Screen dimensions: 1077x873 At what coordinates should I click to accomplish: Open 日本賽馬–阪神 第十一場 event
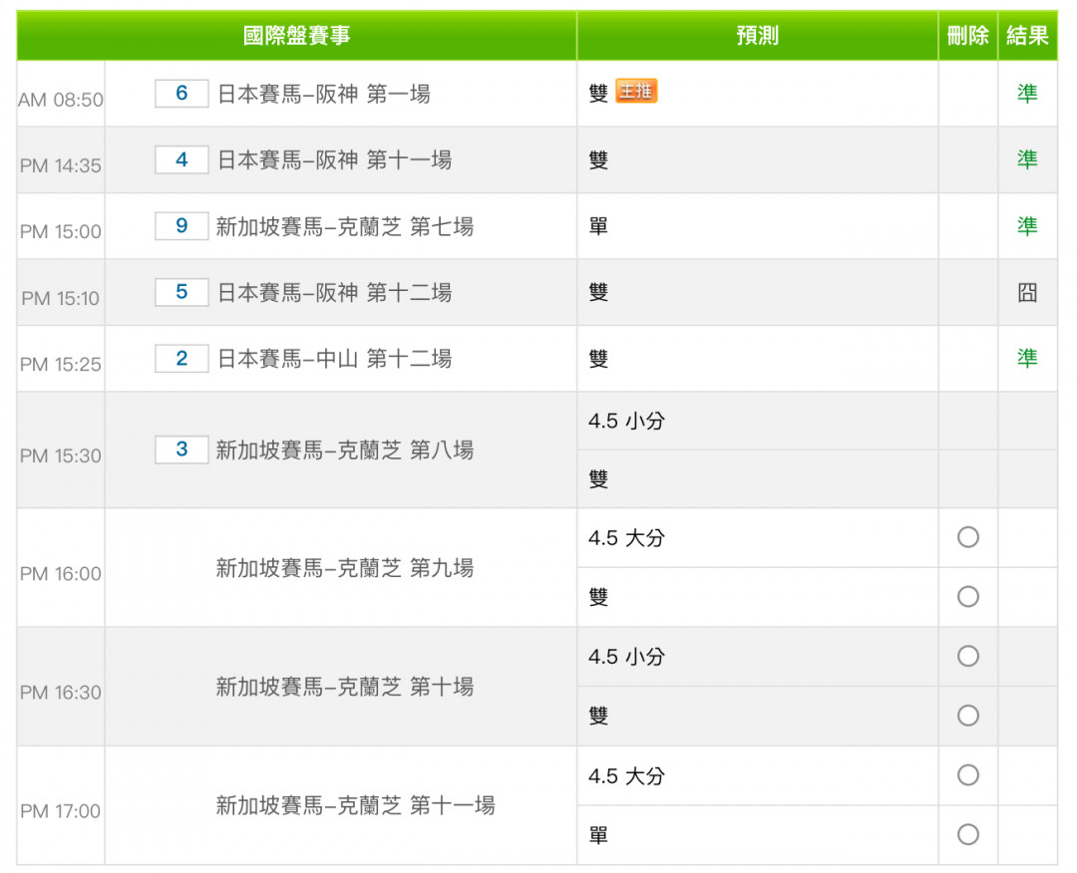(x=334, y=159)
